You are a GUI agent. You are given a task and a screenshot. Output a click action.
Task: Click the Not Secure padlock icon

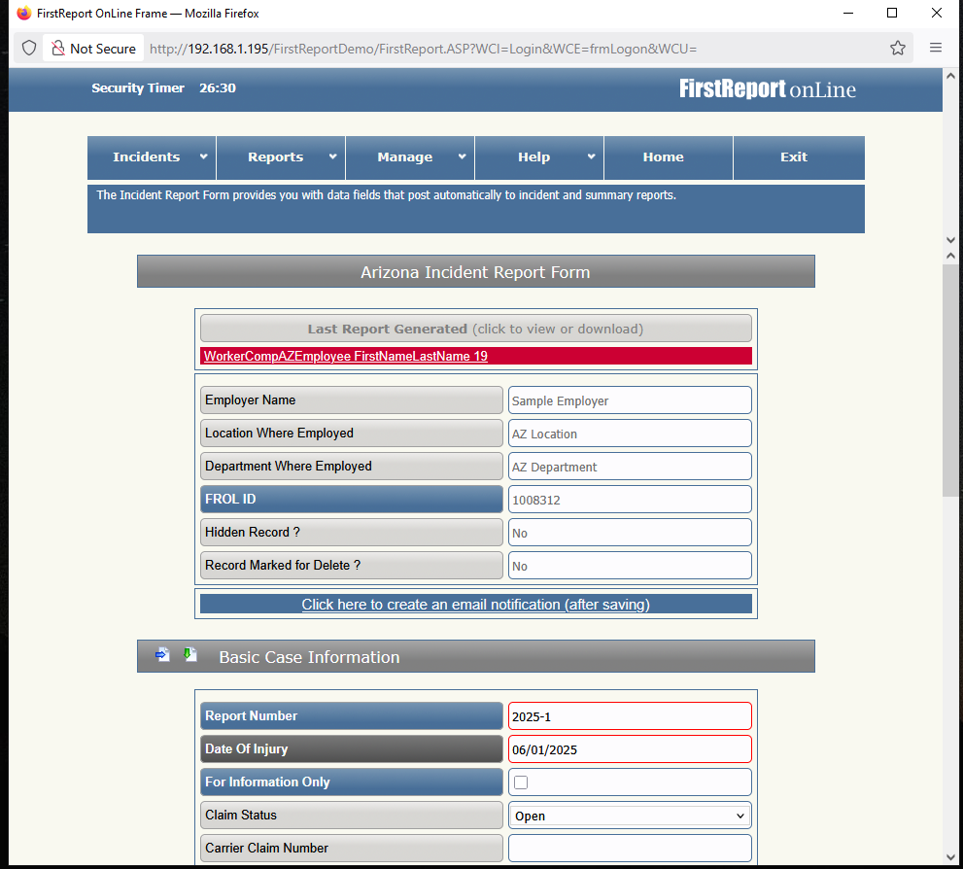pyautogui.click(x=58, y=49)
